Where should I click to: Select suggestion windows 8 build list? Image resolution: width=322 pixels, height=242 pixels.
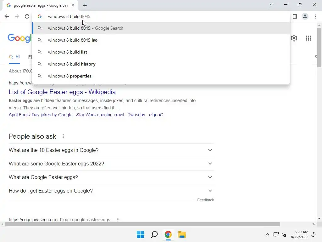161,52
